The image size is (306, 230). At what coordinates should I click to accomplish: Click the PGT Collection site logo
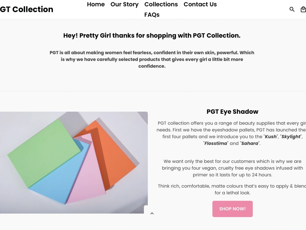click(x=27, y=9)
